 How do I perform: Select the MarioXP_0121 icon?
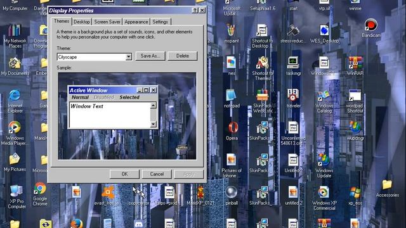pos(200,196)
